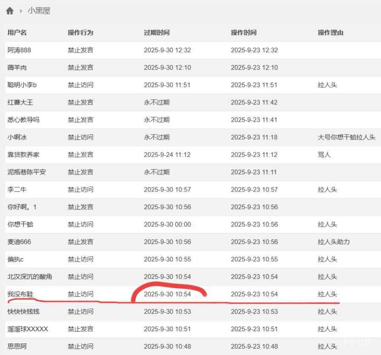Click operation time 2025-9-23 10:55

[x=254, y=259]
